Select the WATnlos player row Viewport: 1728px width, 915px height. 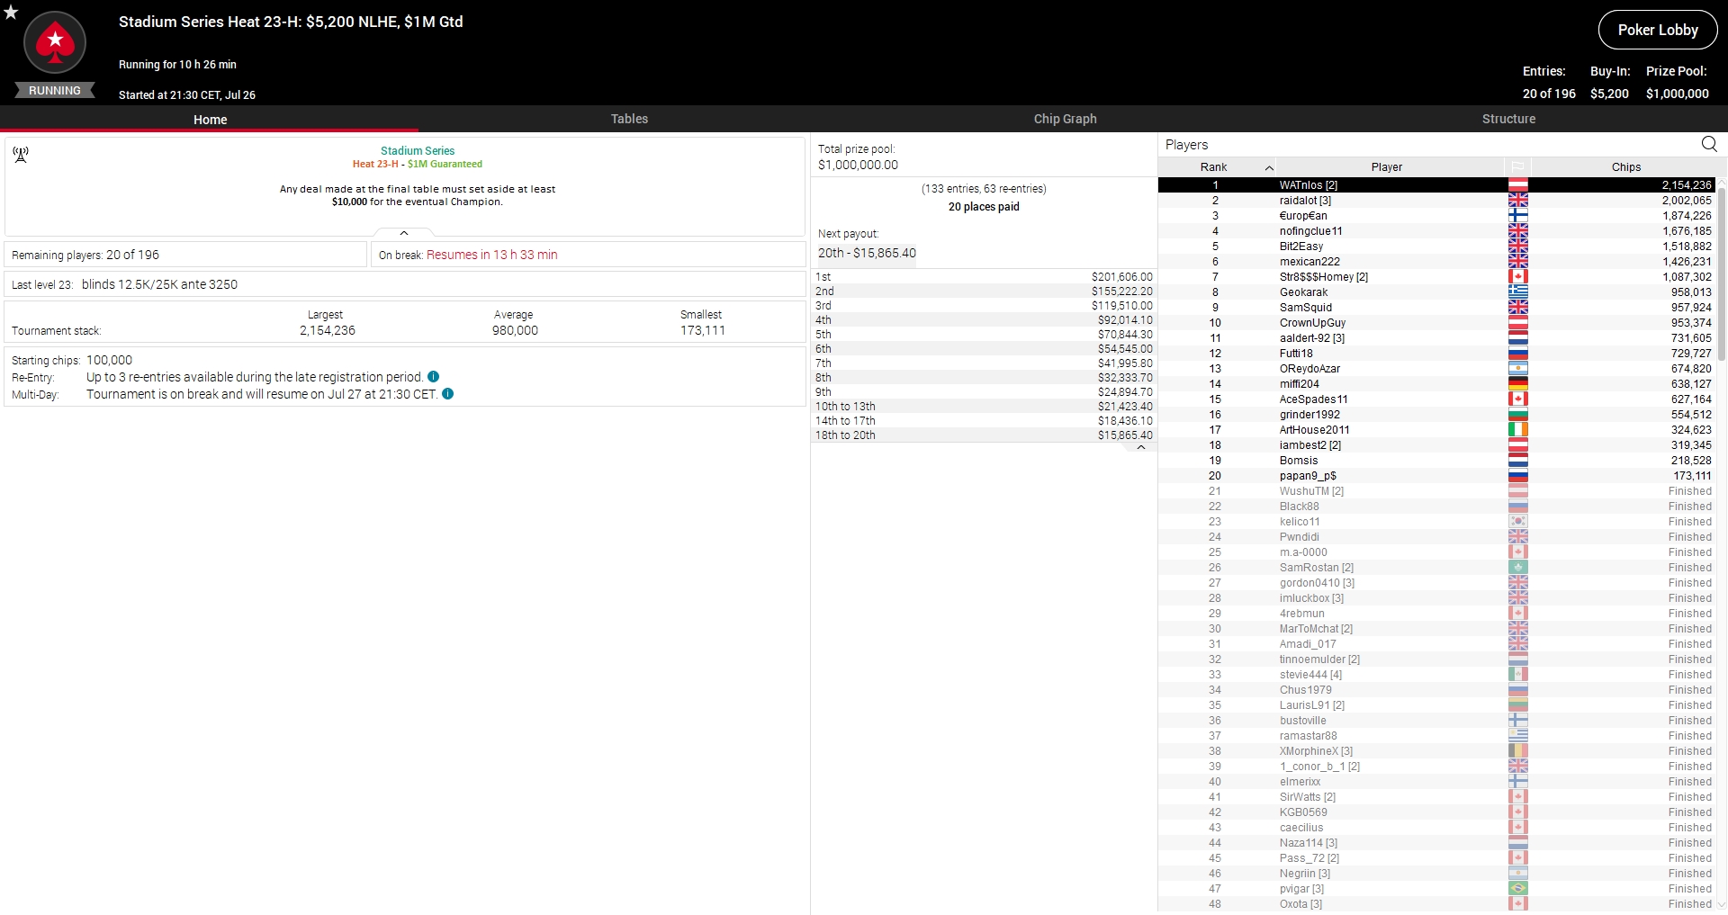click(1437, 185)
